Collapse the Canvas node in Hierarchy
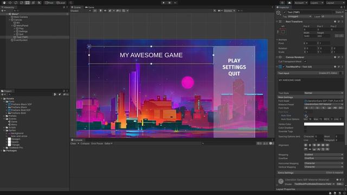 [10, 20]
